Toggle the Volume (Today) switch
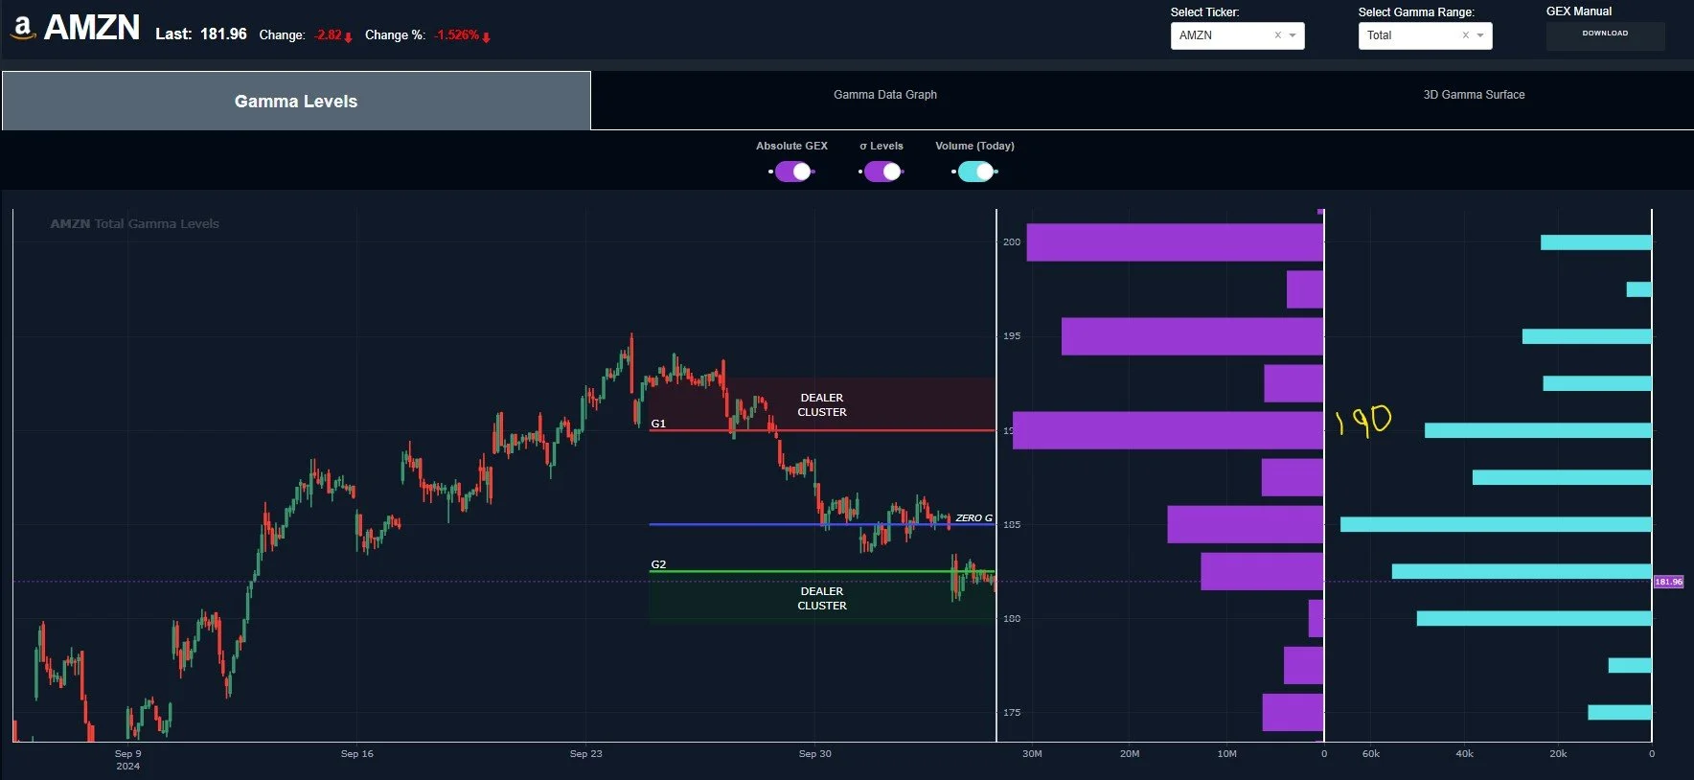The image size is (1694, 780). (x=975, y=172)
